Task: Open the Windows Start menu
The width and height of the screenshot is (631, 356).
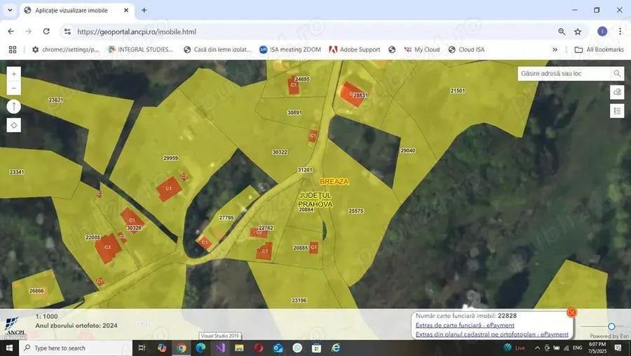Action: pyautogui.click(x=9, y=348)
